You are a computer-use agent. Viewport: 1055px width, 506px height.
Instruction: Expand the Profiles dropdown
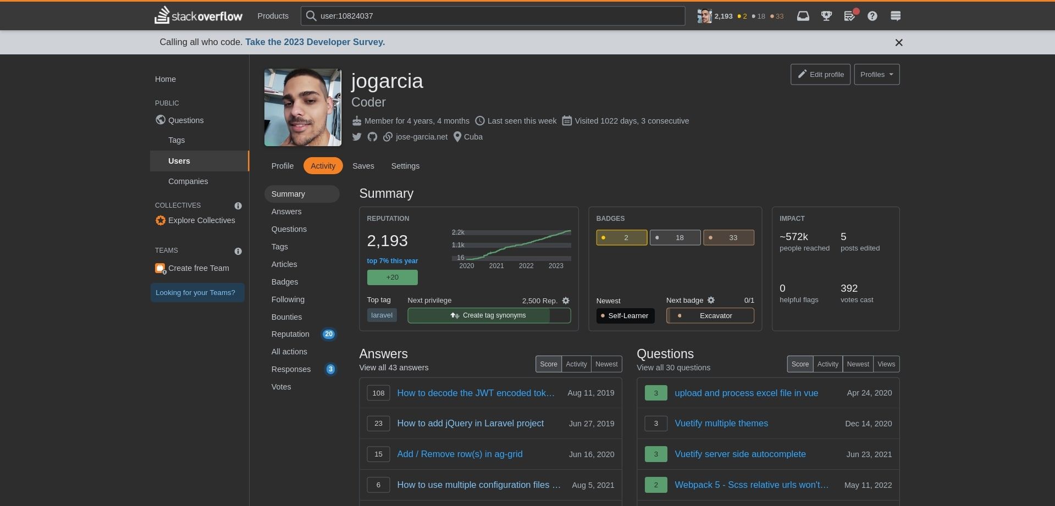point(876,74)
